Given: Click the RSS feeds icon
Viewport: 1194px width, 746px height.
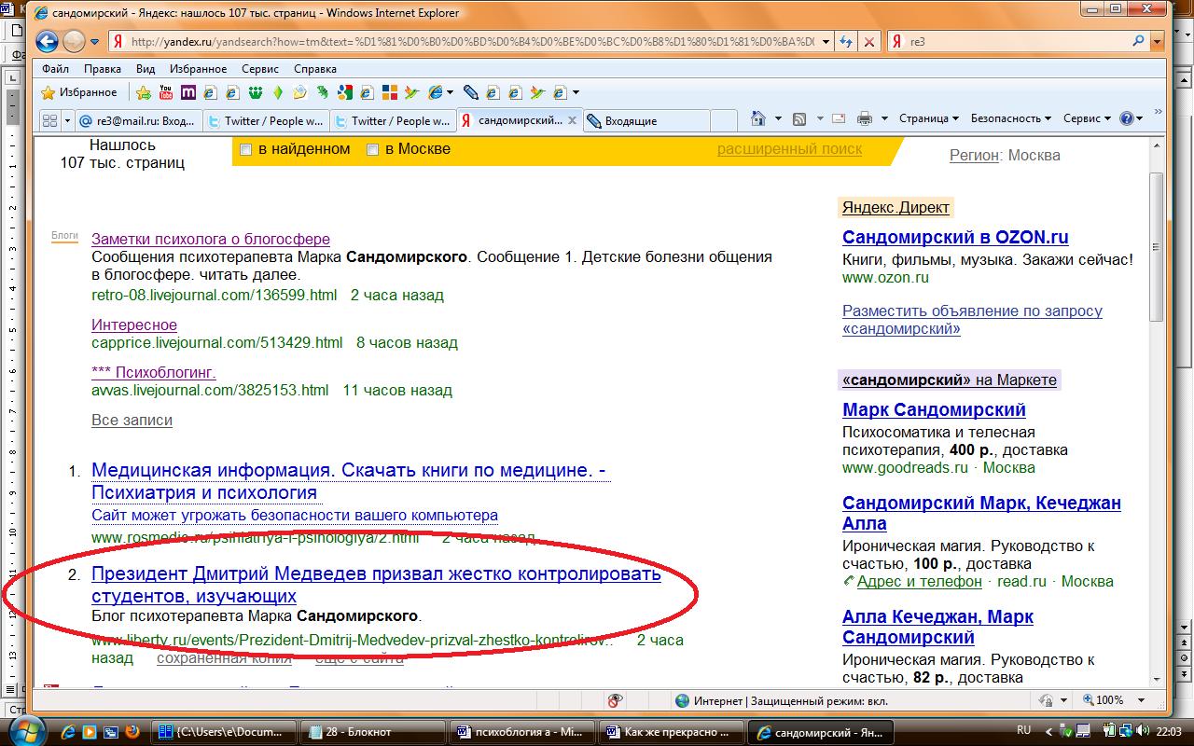Looking at the screenshot, I should (799, 118).
